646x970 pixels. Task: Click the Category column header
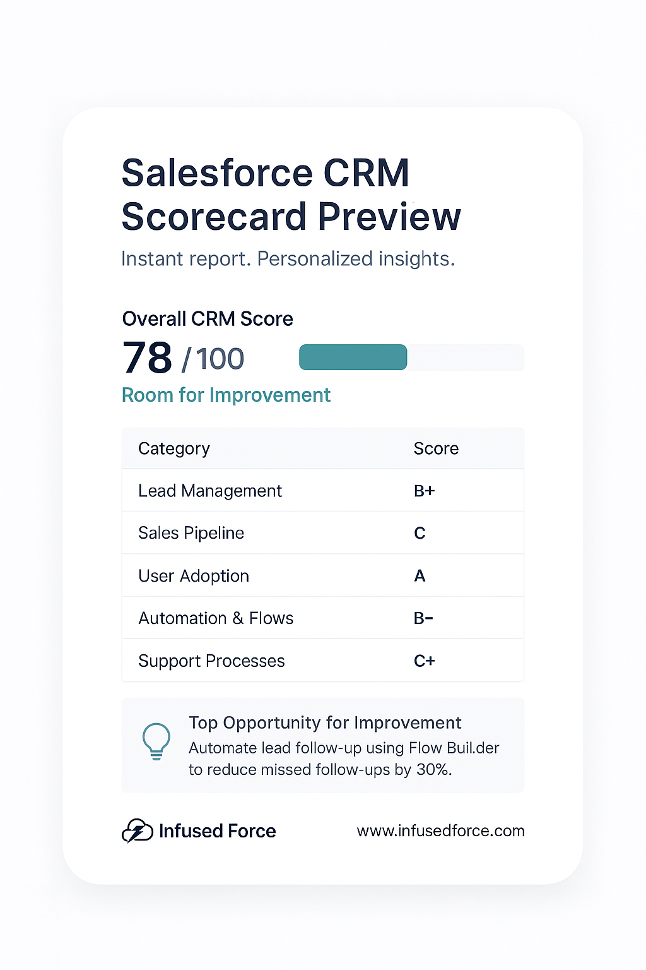click(x=173, y=448)
